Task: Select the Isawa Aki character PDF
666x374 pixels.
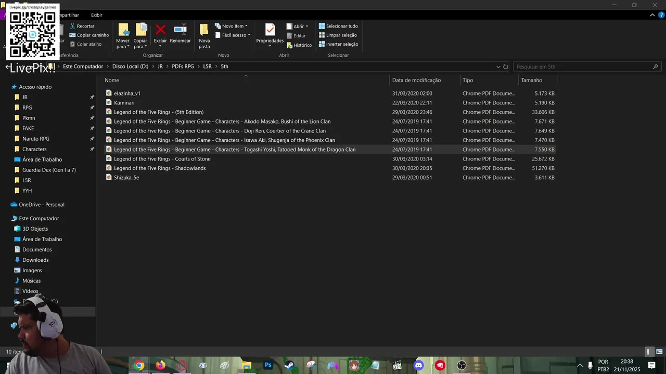Action: click(224, 140)
